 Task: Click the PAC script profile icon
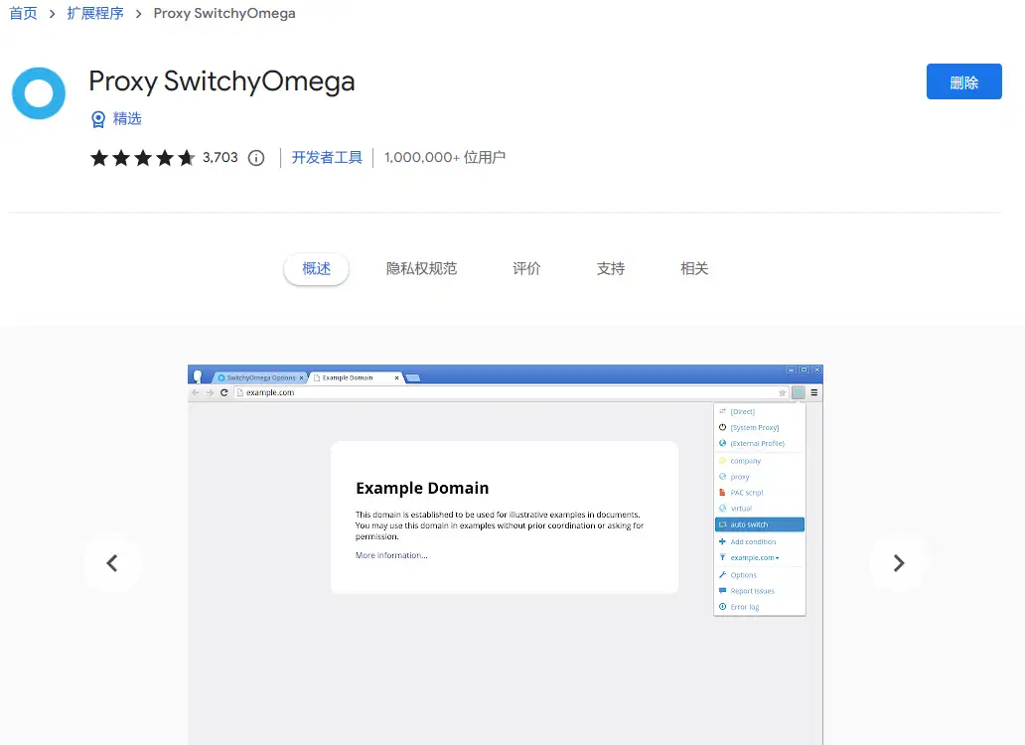722,492
